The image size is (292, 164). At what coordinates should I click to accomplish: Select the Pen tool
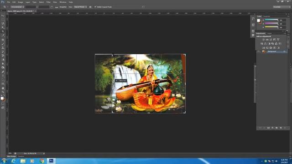3,72
